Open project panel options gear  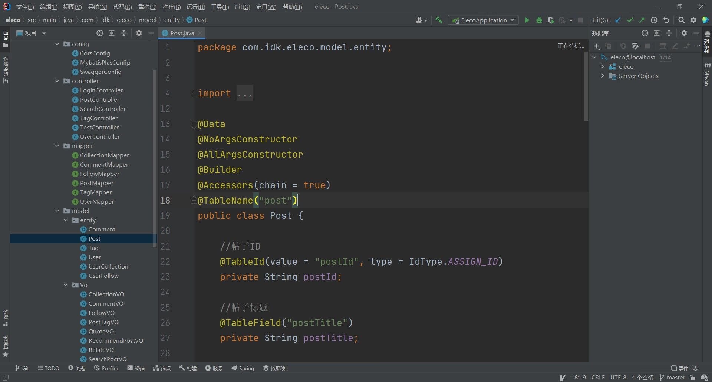click(x=139, y=33)
